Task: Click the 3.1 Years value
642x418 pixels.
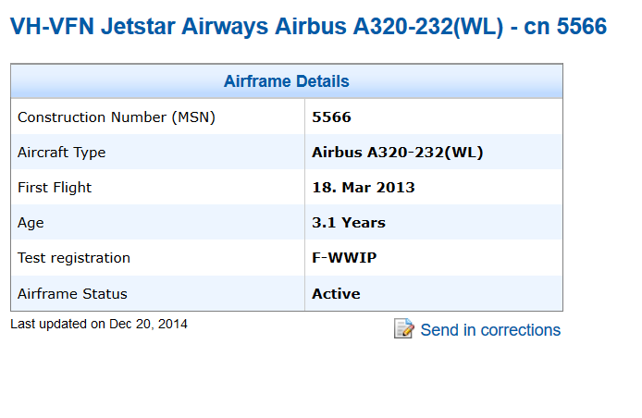Action: click(x=349, y=223)
